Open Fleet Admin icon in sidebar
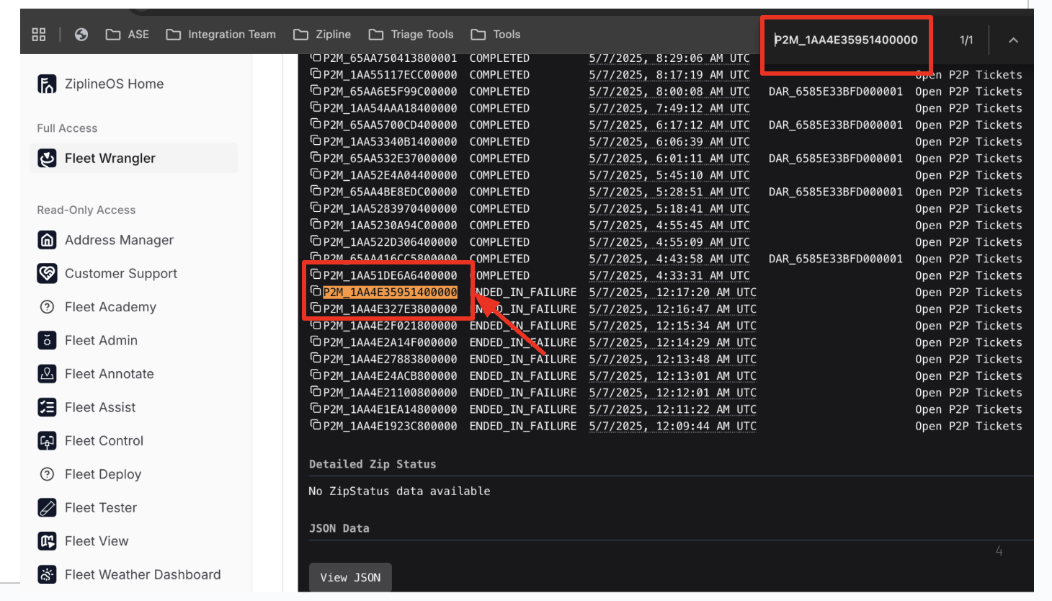This screenshot has height=601, width=1052. [47, 340]
